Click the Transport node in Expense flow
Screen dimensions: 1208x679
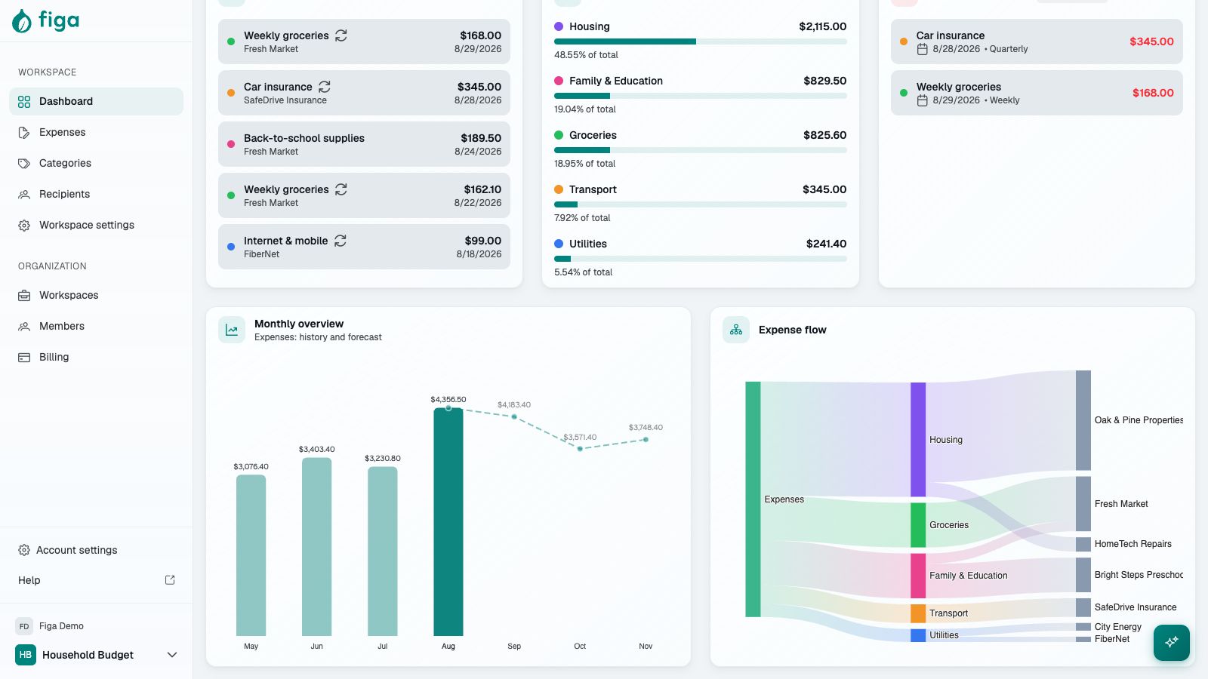coord(918,613)
